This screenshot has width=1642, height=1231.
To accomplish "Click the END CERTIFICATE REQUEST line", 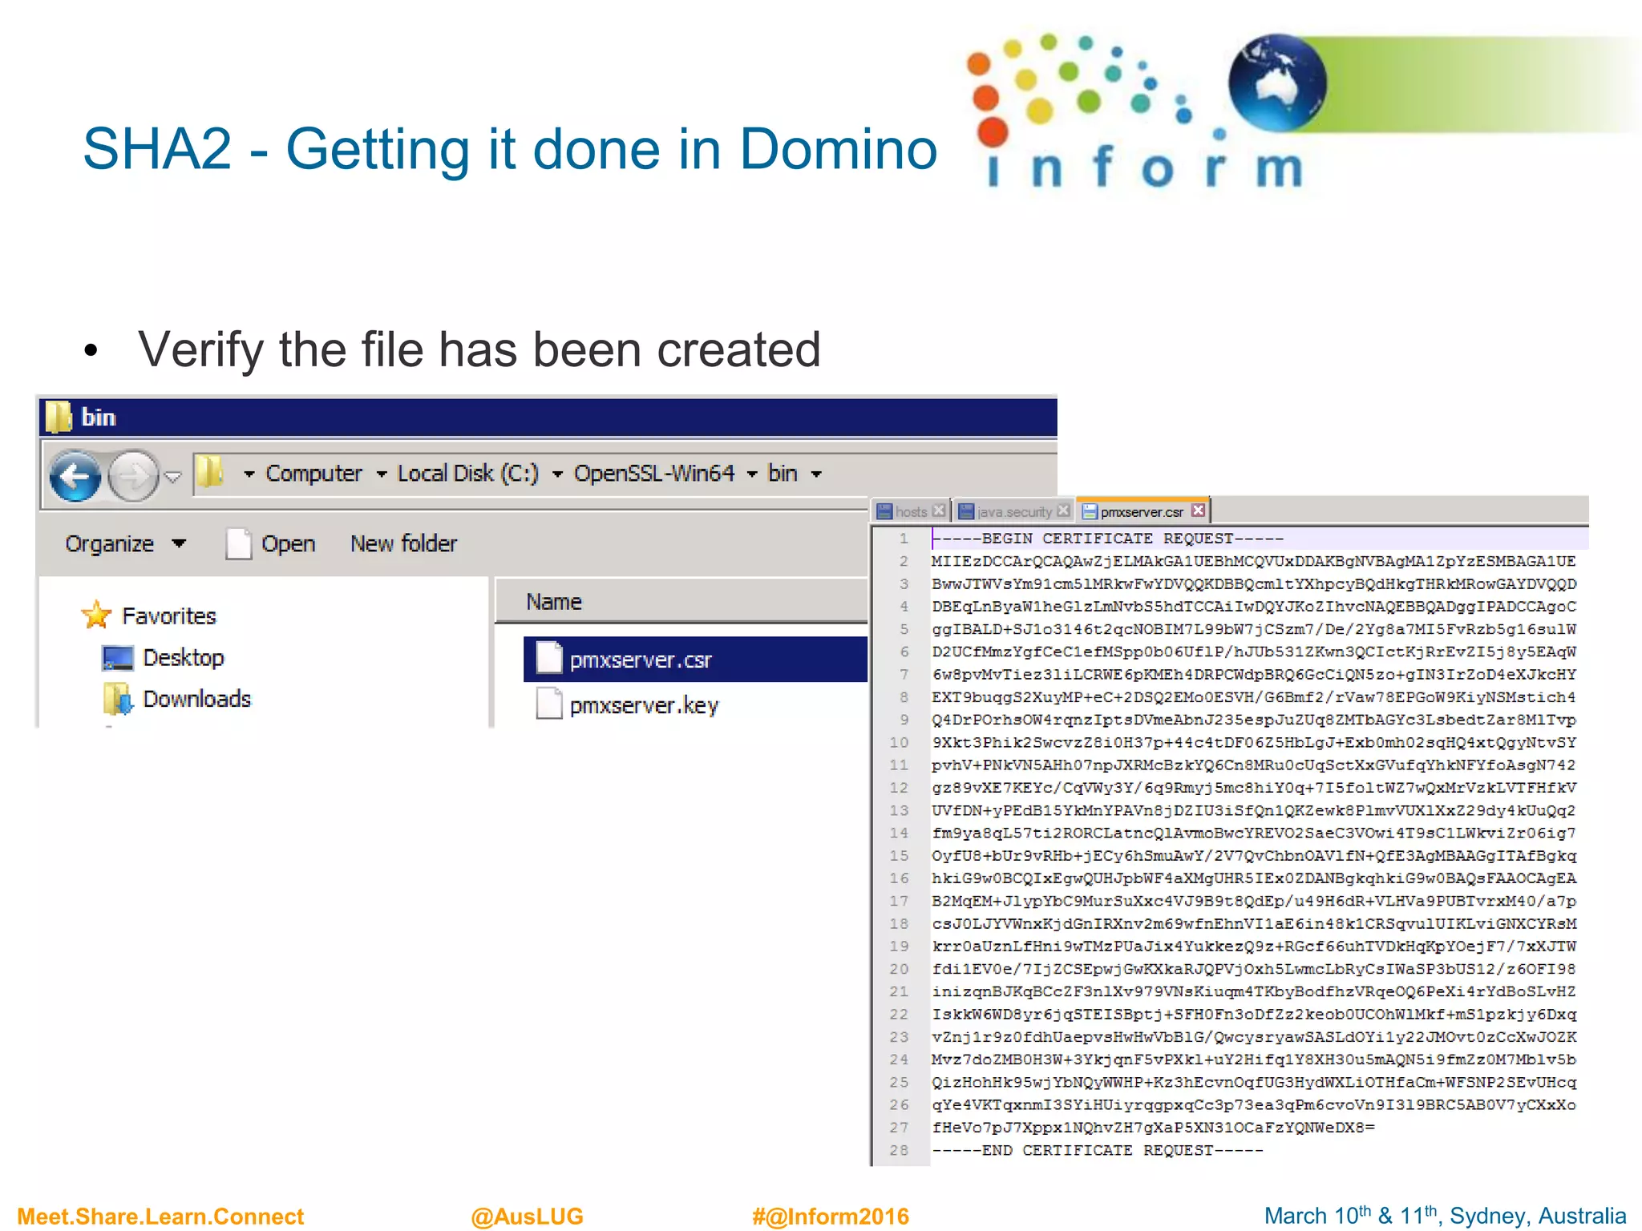I will pyautogui.click(x=1097, y=1151).
